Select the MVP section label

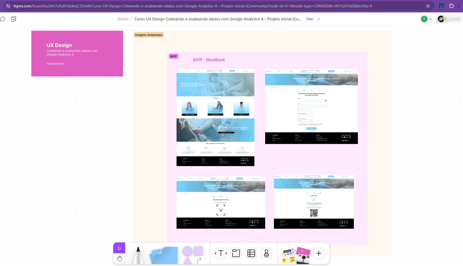(x=173, y=56)
